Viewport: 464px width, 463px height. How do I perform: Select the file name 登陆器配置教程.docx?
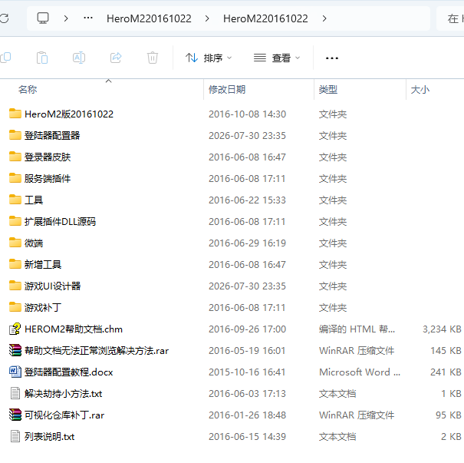(x=69, y=372)
